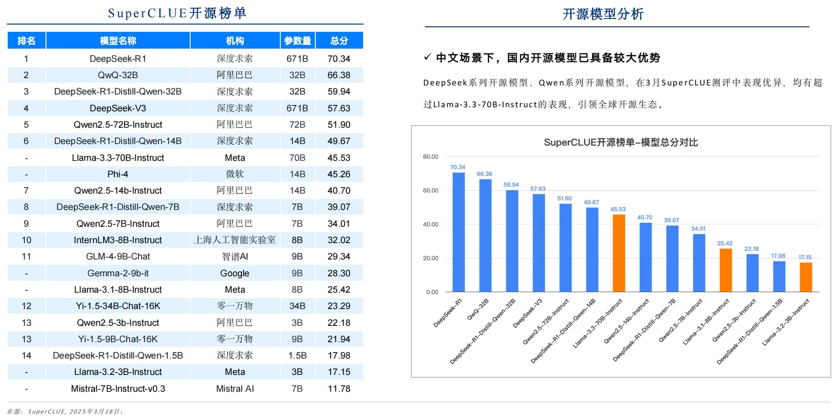Click the total score 66.38 in table
This screenshot has width=840, height=419.
tap(339, 75)
